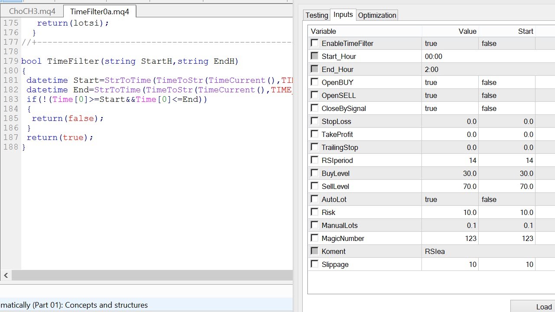Image resolution: width=555 pixels, height=312 pixels.
Task: Click the code editor horizontal scrollbar track
Action: pos(152,275)
